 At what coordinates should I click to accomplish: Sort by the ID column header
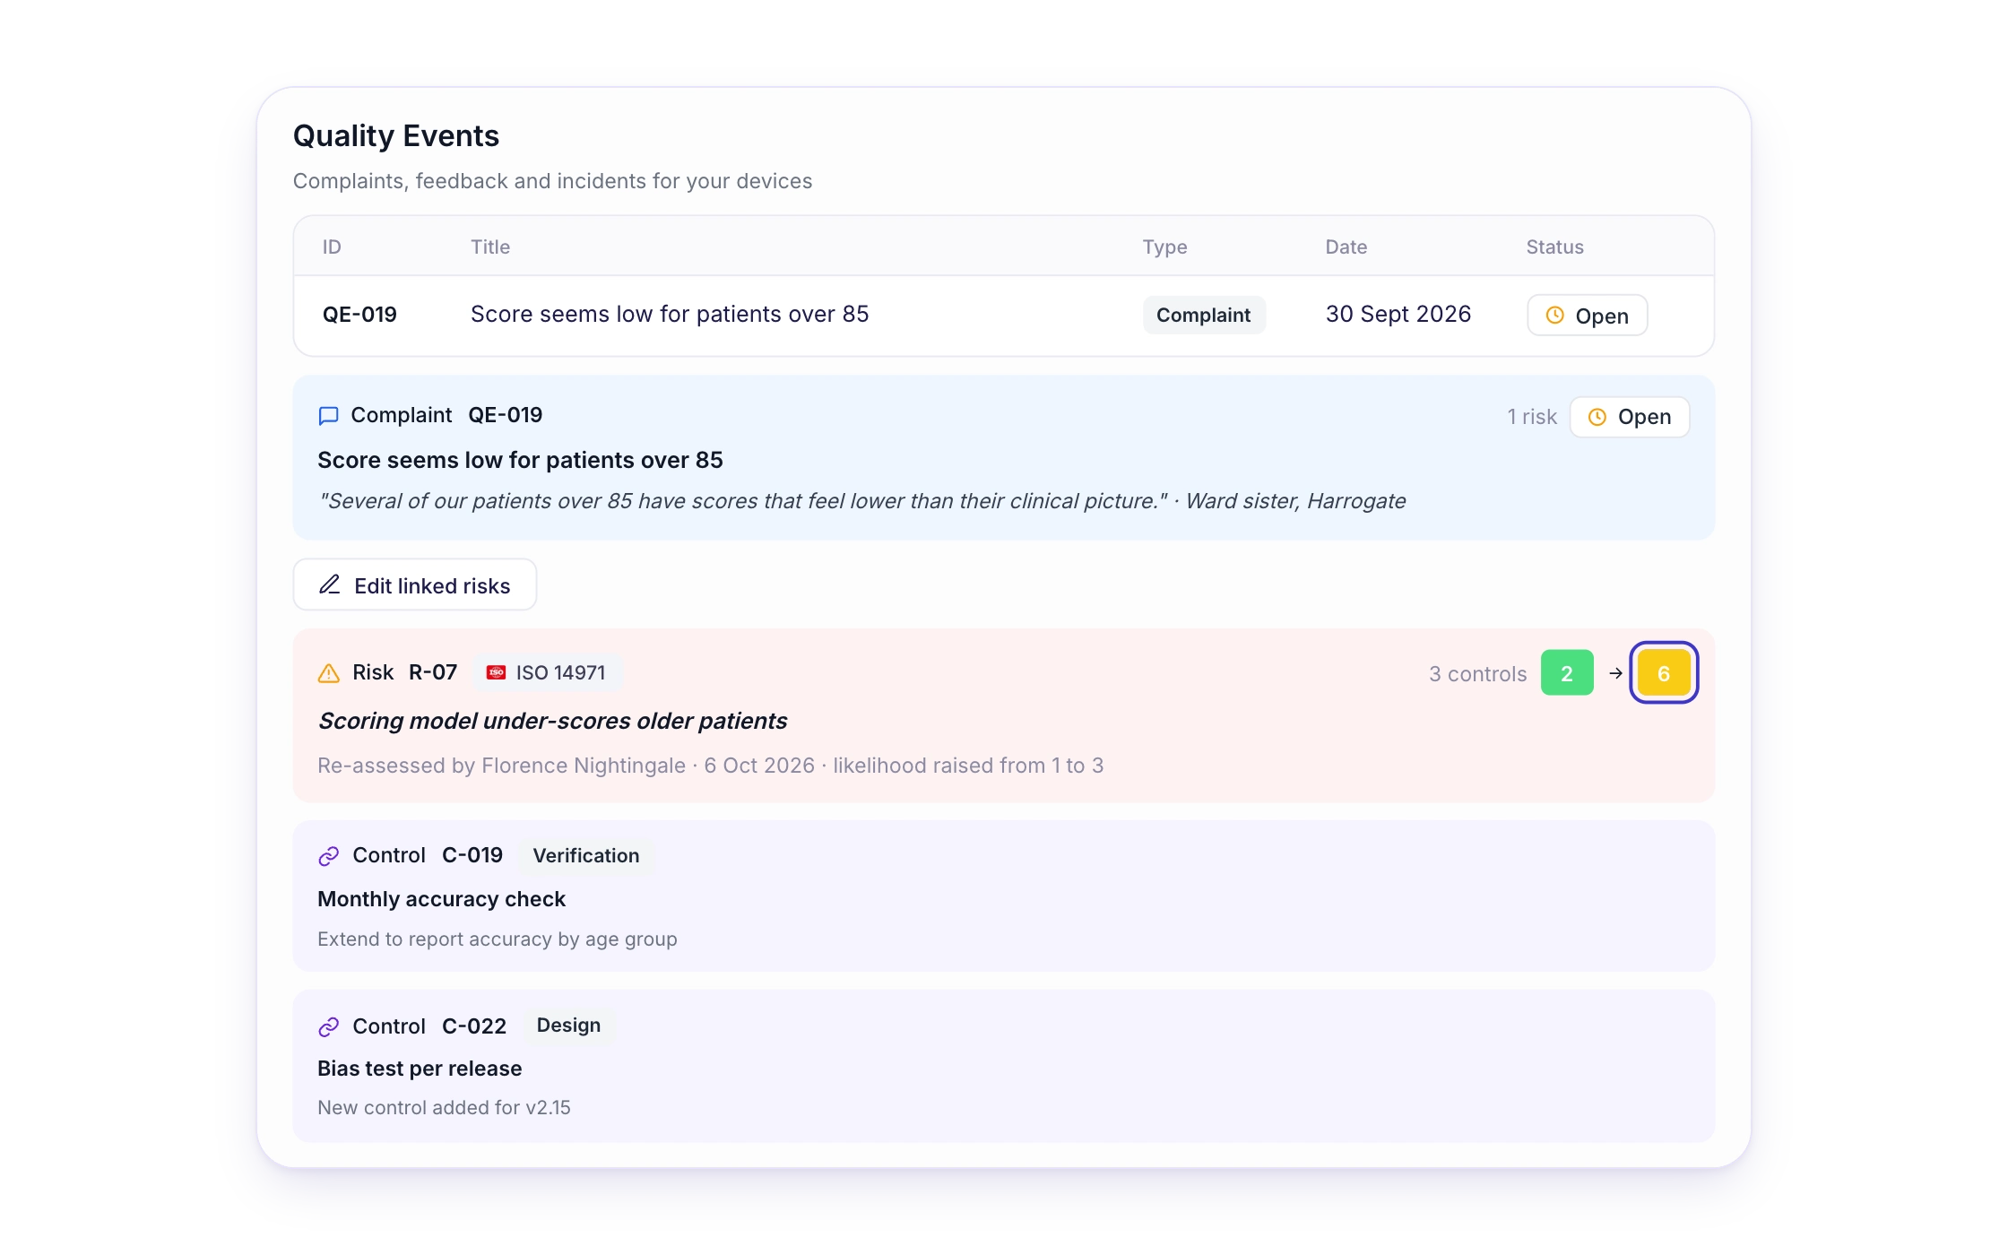[x=332, y=247]
